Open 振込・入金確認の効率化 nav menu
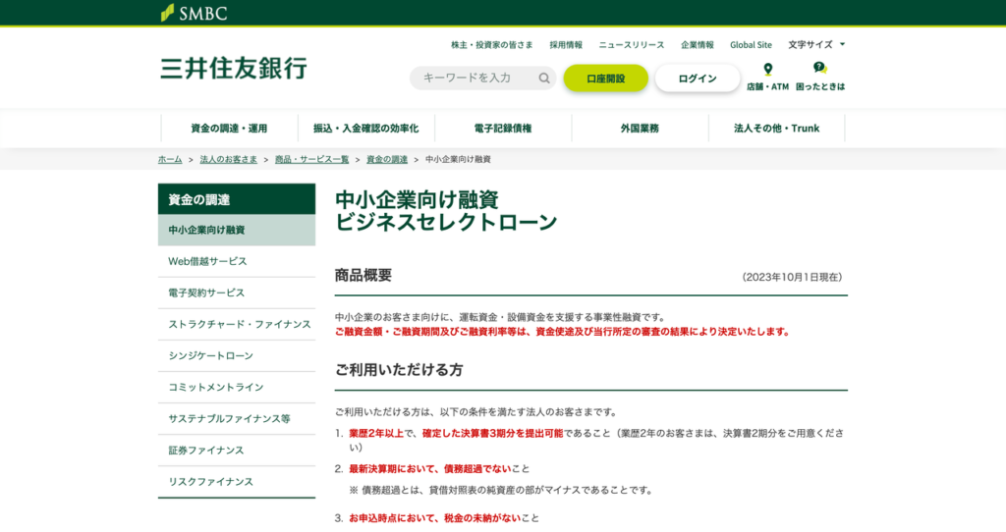The image size is (1006, 532). point(365,129)
